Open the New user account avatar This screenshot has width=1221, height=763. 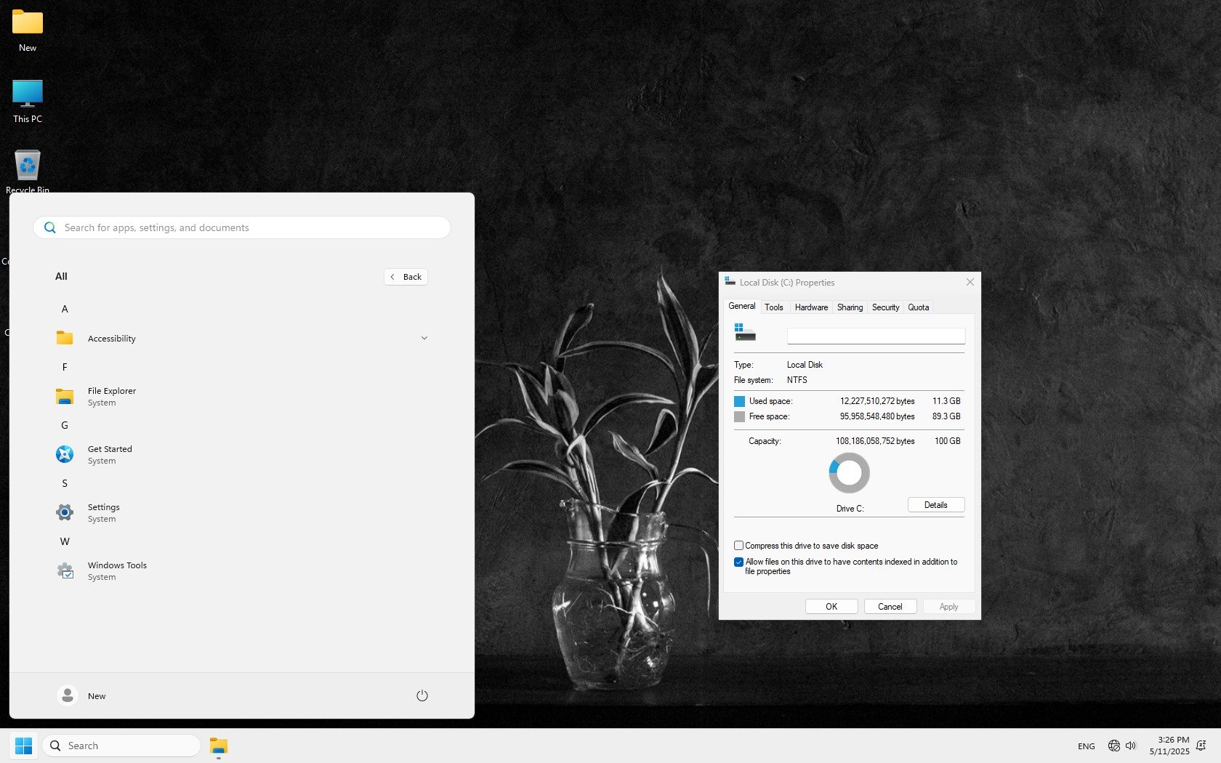68,695
